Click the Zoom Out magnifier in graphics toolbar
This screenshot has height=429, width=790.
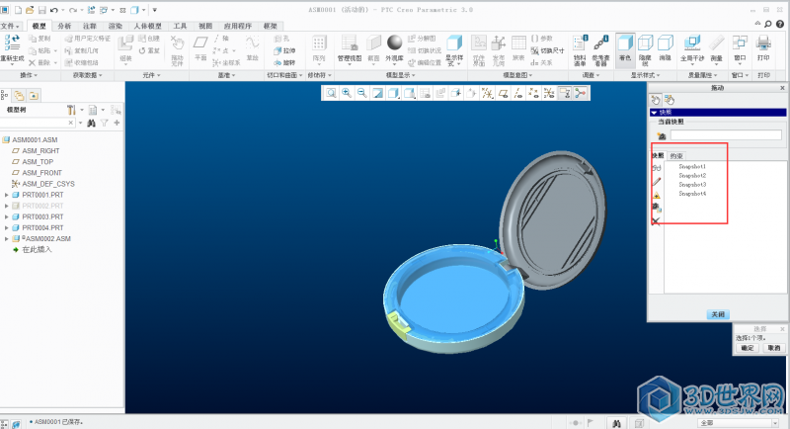(361, 93)
